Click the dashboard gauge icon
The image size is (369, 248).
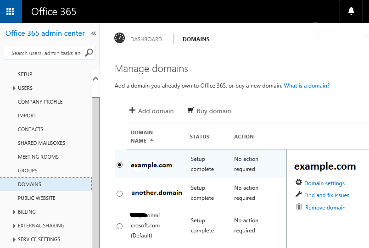(120, 39)
